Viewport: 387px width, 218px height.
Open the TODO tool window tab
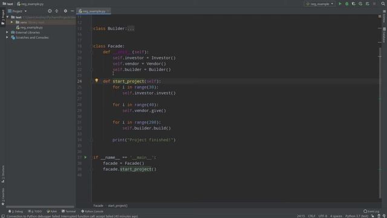pos(35,211)
